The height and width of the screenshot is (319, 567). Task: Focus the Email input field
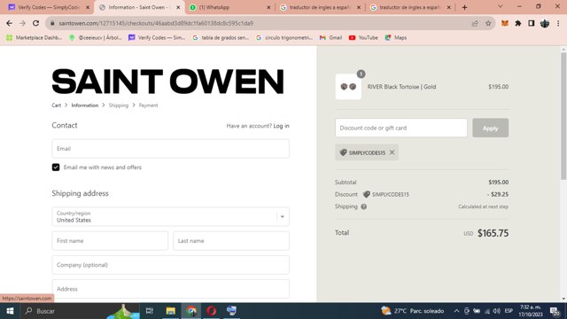[170, 149]
